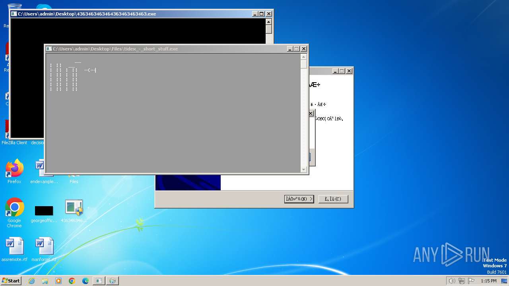Screen dimensions: 509x286
Task: Click the tidex console scrollbar thumb
Action: (x=304, y=64)
